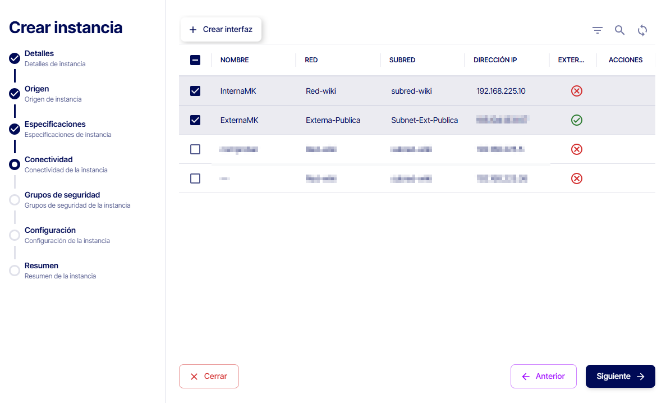
Task: Sort by the Dirección IP column header
Action: tap(495, 60)
